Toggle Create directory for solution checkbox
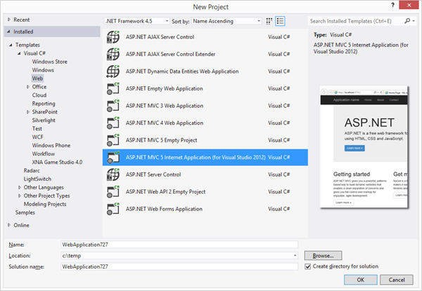422x291 pixels. (307, 266)
